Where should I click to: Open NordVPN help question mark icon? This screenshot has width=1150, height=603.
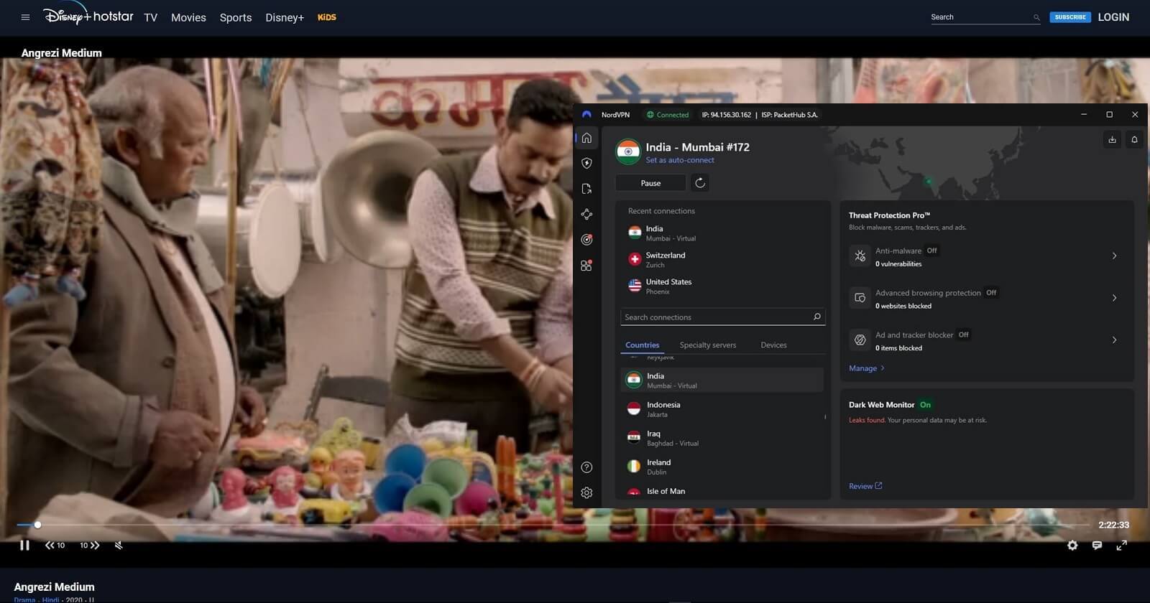click(x=586, y=467)
